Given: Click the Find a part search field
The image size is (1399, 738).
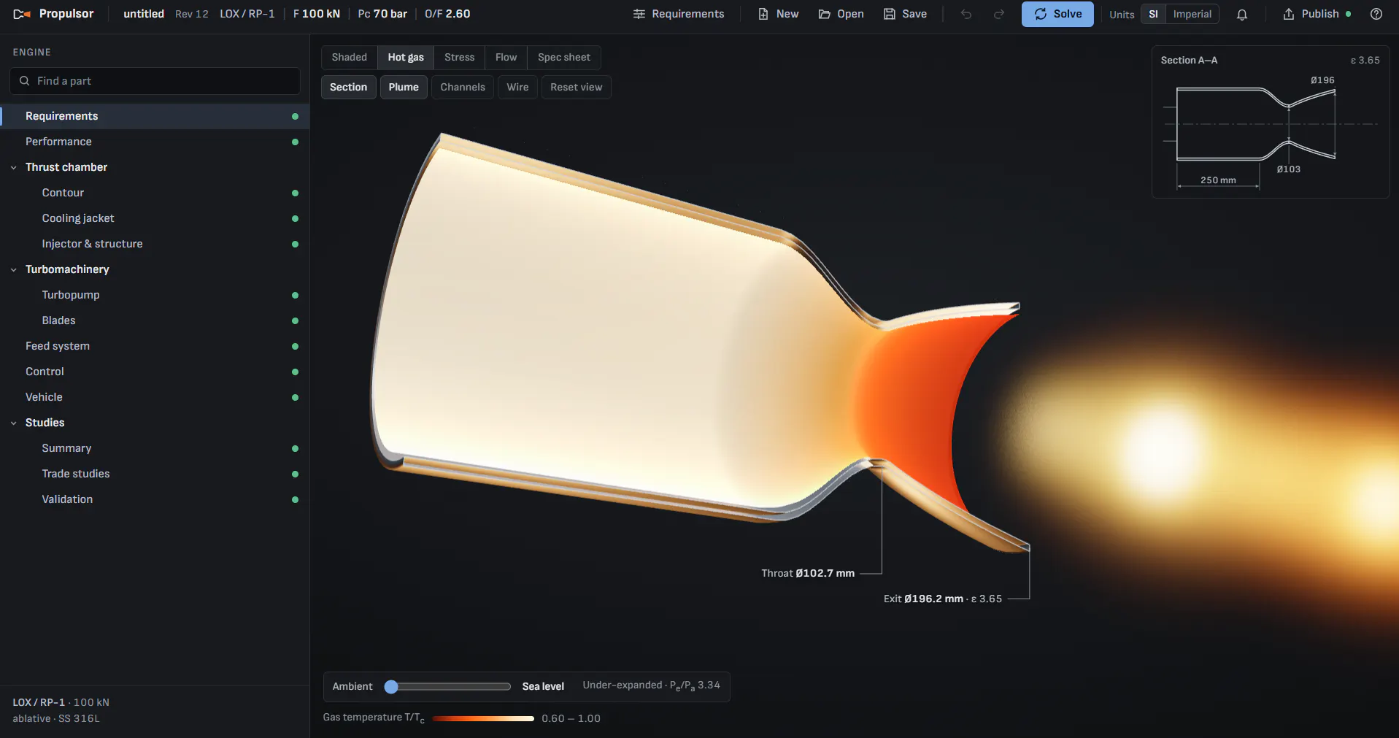Looking at the screenshot, I should pos(155,81).
